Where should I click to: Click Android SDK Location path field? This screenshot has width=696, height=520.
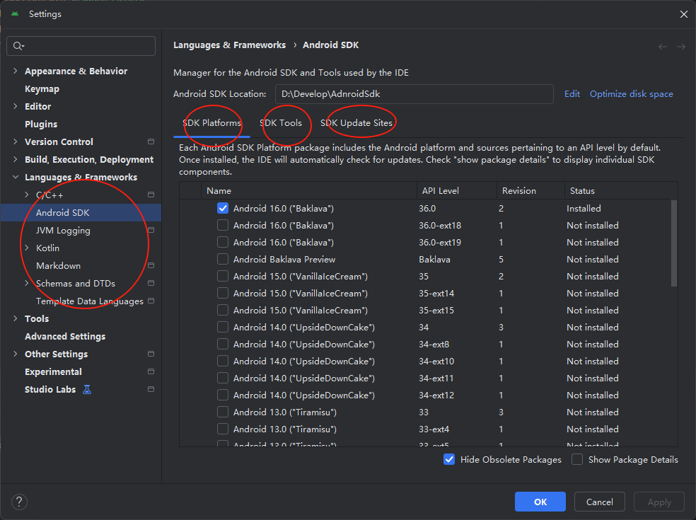(x=414, y=93)
